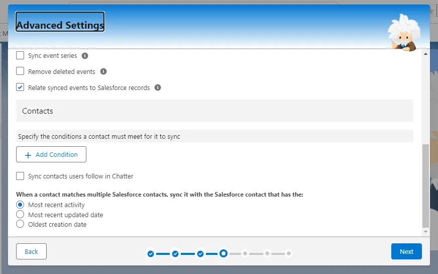Screen dimensions: 438x274
Task: Choose Most recent updated date
Action: 20,215
